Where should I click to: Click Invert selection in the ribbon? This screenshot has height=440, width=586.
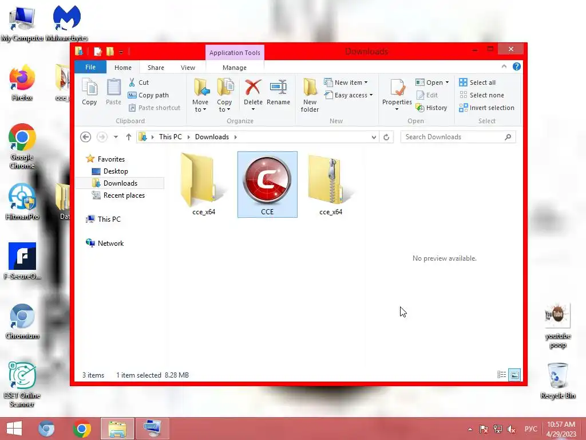486,108
